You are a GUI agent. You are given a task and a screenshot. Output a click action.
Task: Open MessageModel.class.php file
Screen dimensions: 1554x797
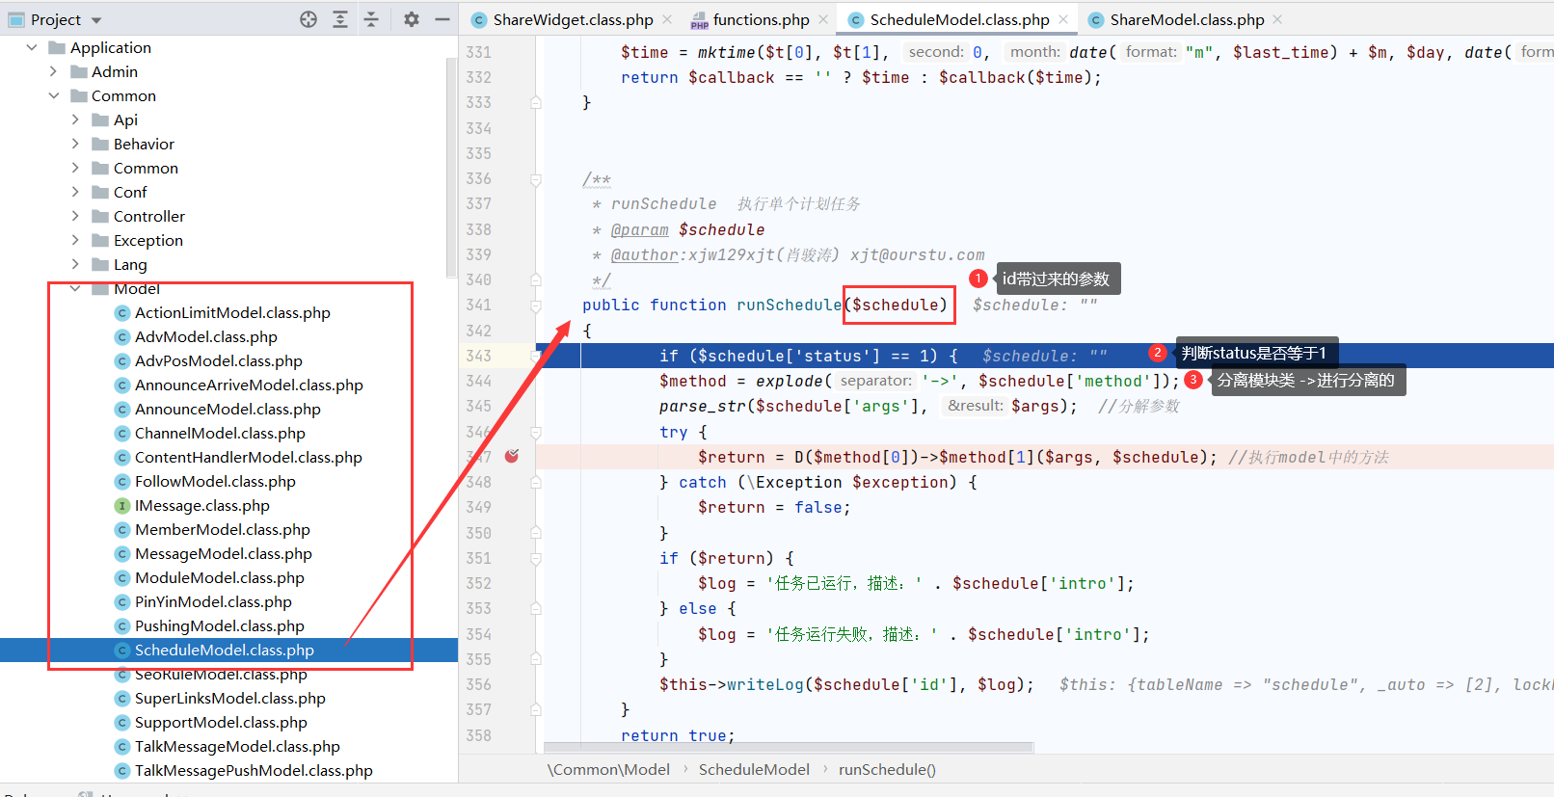coord(224,553)
